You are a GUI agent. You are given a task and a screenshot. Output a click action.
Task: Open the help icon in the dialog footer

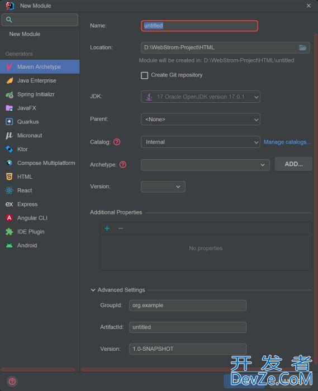(12, 382)
